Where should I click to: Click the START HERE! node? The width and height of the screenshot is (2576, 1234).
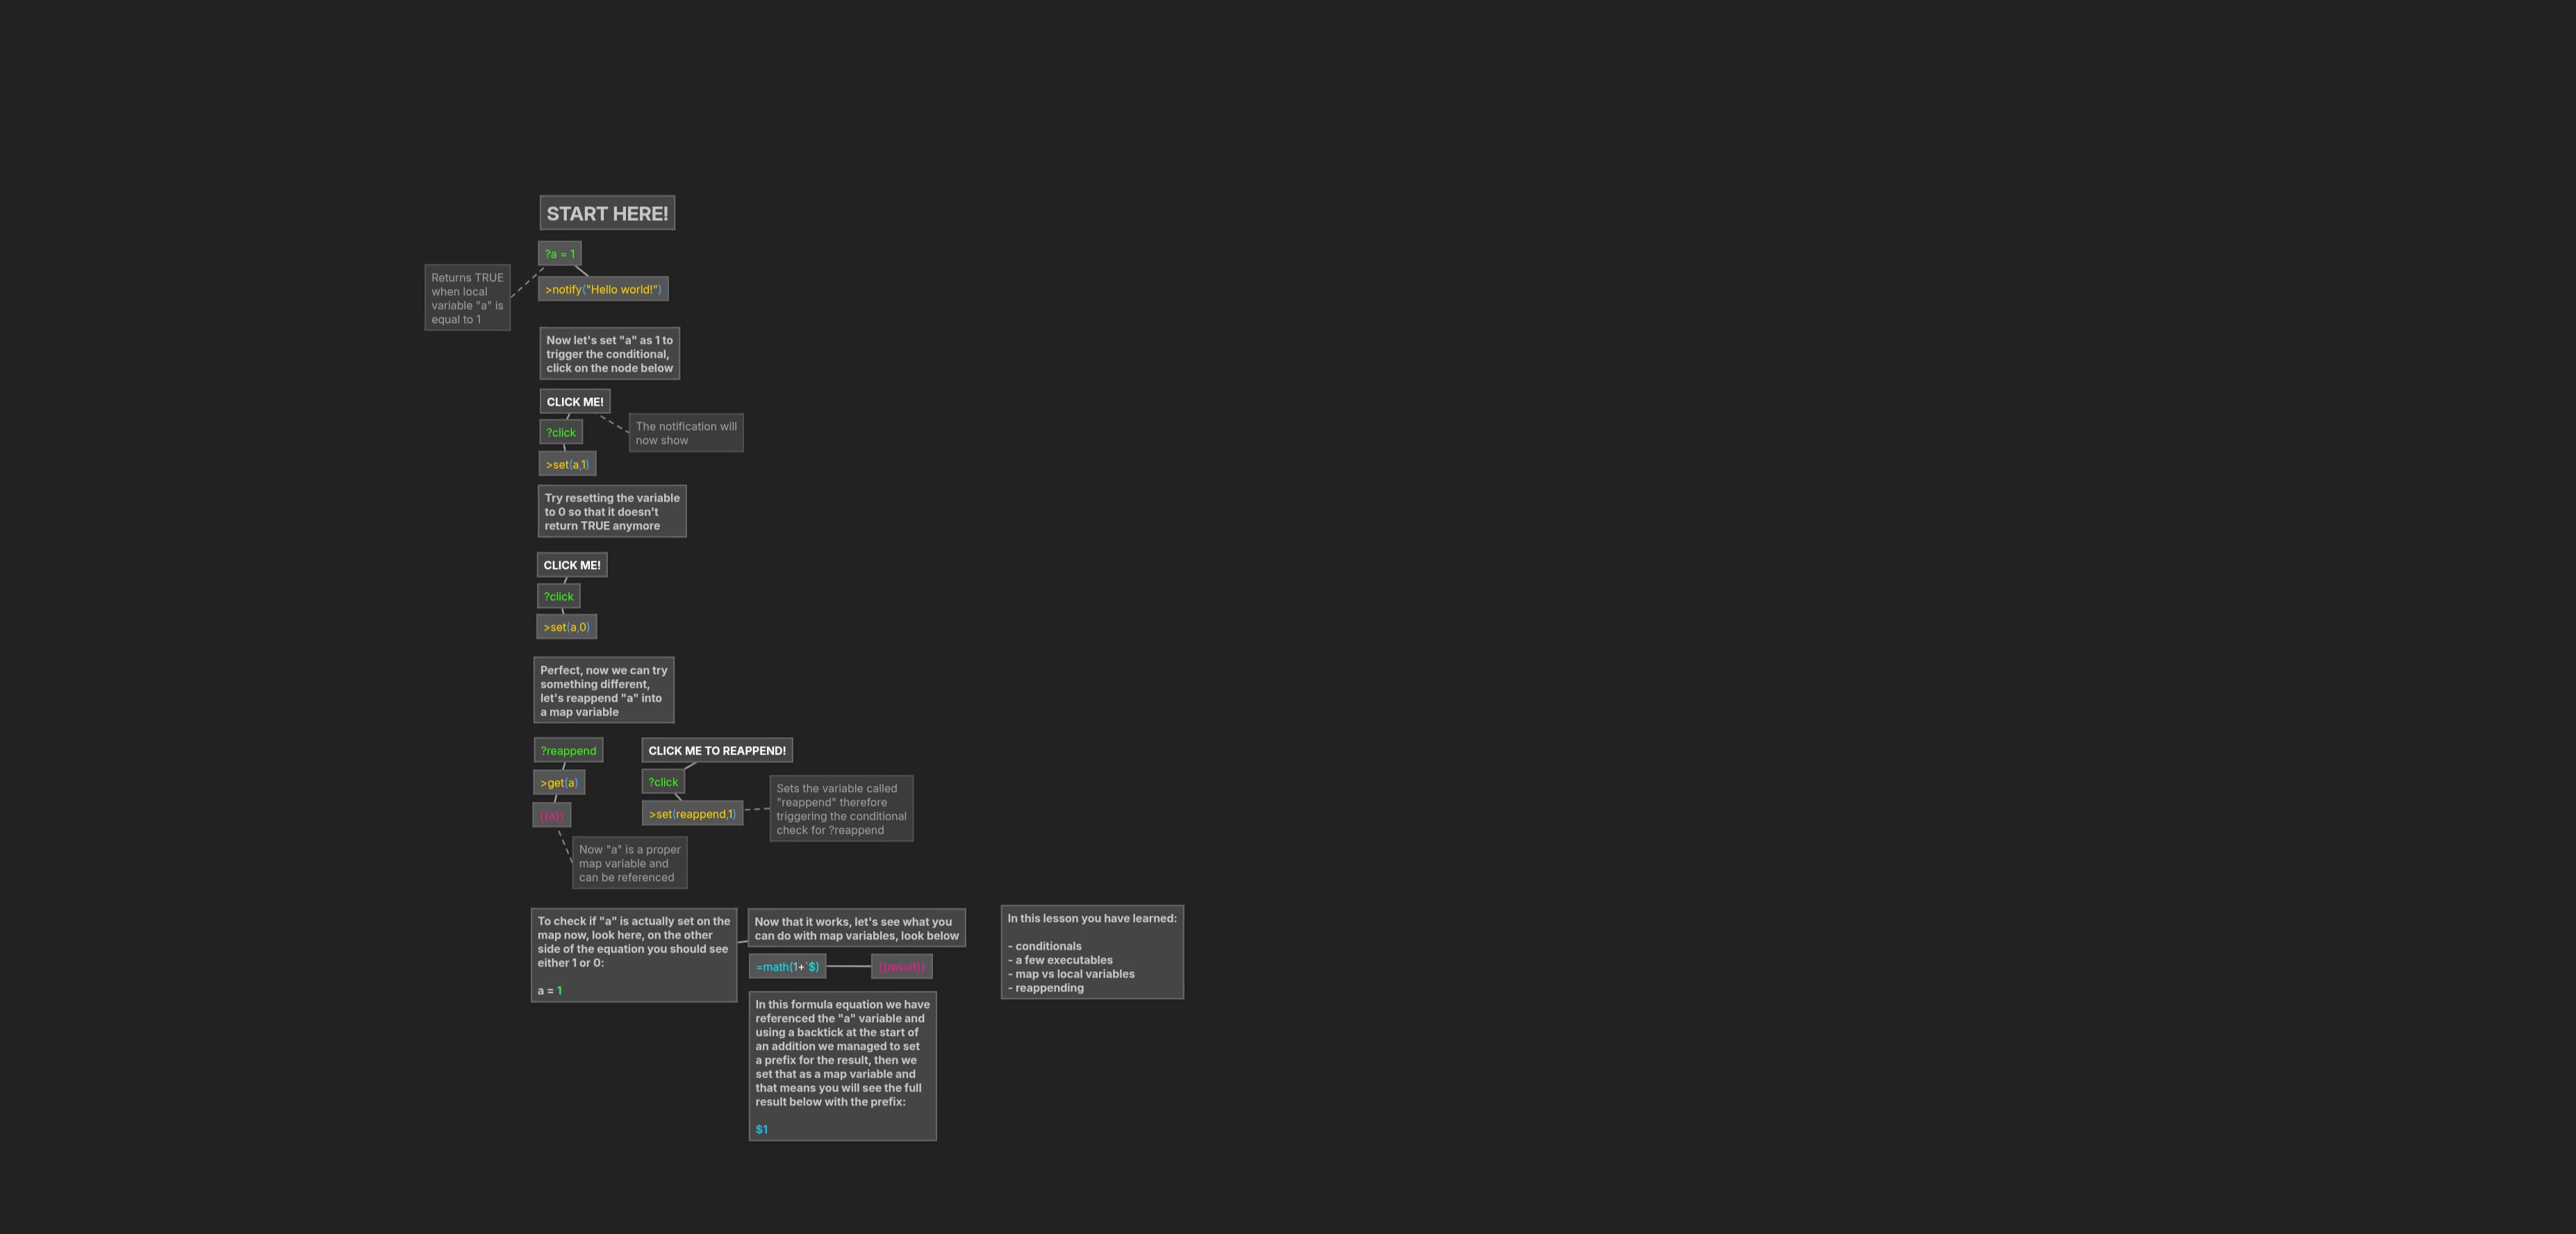pyautogui.click(x=607, y=212)
